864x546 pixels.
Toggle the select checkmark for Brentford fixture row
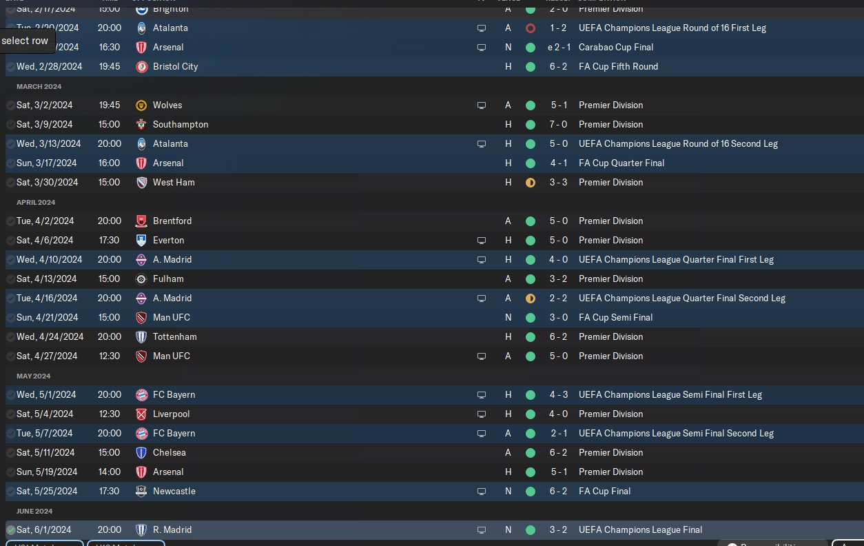coord(10,221)
